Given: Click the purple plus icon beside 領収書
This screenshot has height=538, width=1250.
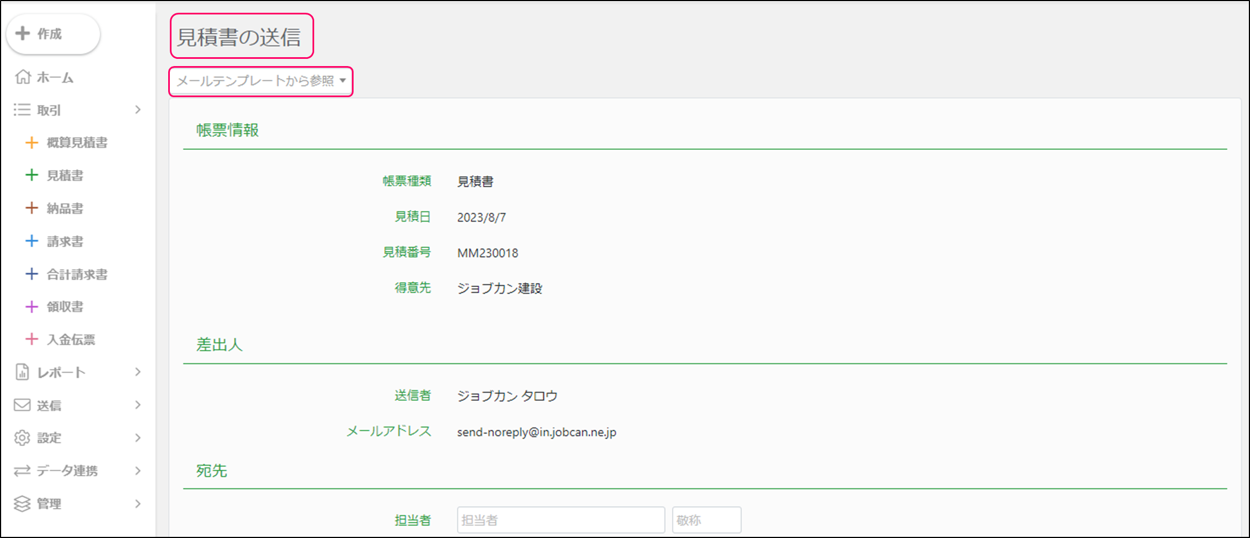Looking at the screenshot, I should point(32,306).
